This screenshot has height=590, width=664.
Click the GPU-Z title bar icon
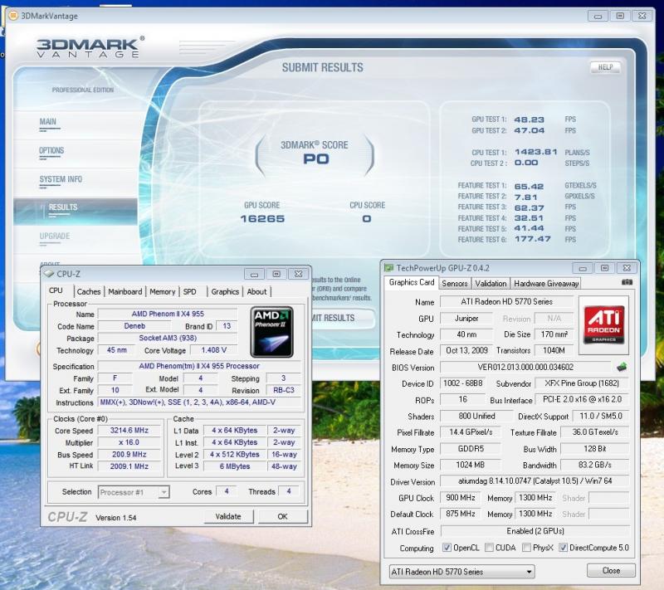388,268
